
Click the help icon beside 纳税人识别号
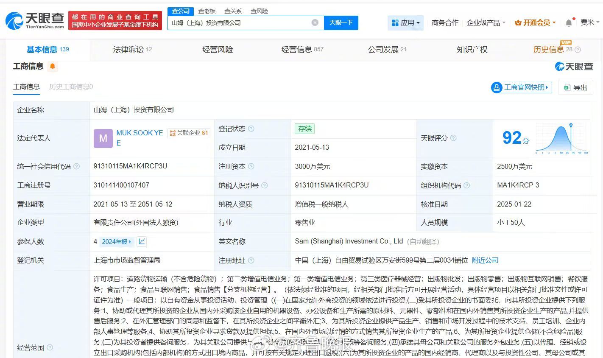point(265,185)
